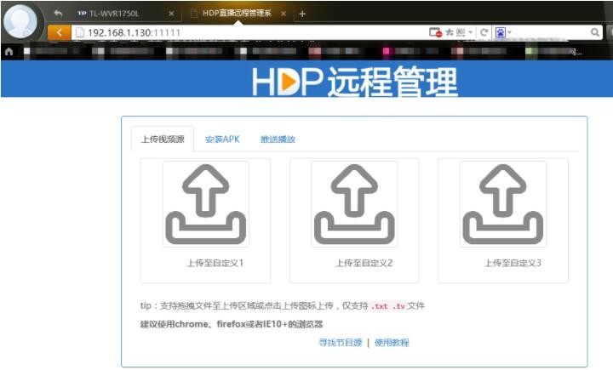The width and height of the screenshot is (613, 370).
Task: Click the orange browser back button
Action: click(59, 32)
